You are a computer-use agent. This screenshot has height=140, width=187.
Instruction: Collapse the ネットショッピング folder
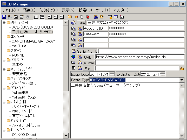point(4,69)
